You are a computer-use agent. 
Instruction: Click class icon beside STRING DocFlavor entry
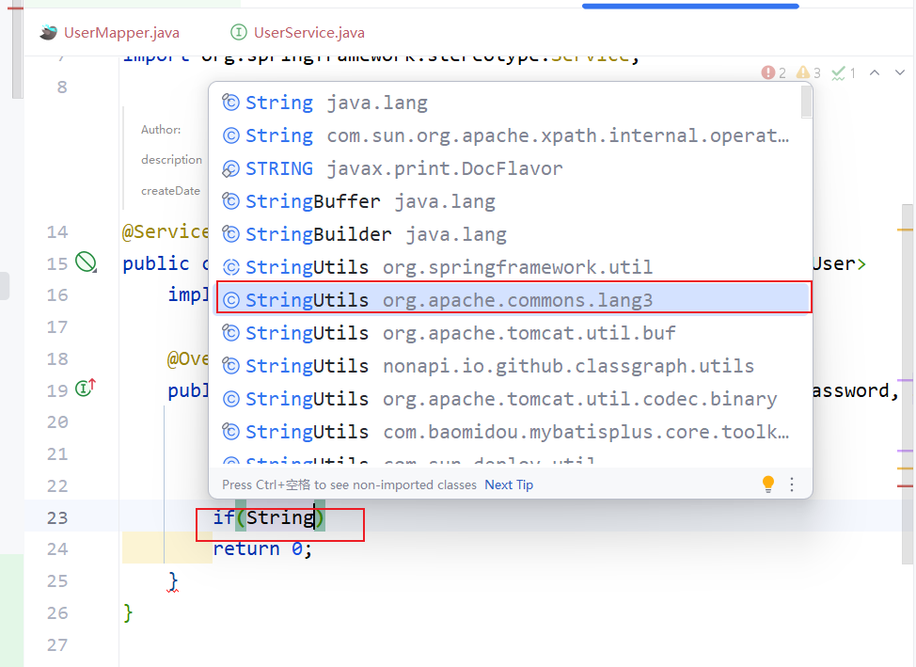click(230, 169)
